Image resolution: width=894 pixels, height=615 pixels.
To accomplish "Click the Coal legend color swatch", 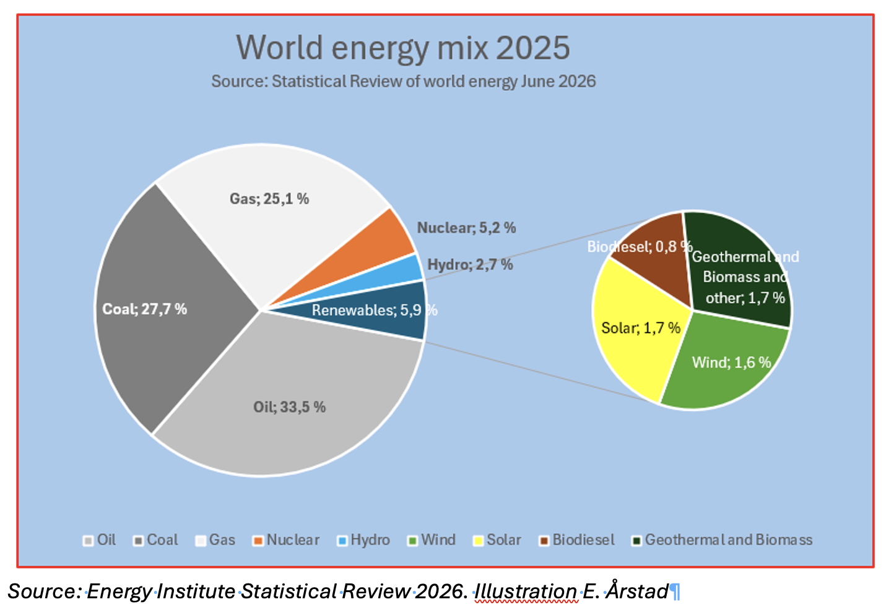I will (x=139, y=541).
